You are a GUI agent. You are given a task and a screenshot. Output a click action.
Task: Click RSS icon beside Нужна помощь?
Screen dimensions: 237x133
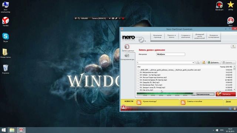tap(139, 102)
